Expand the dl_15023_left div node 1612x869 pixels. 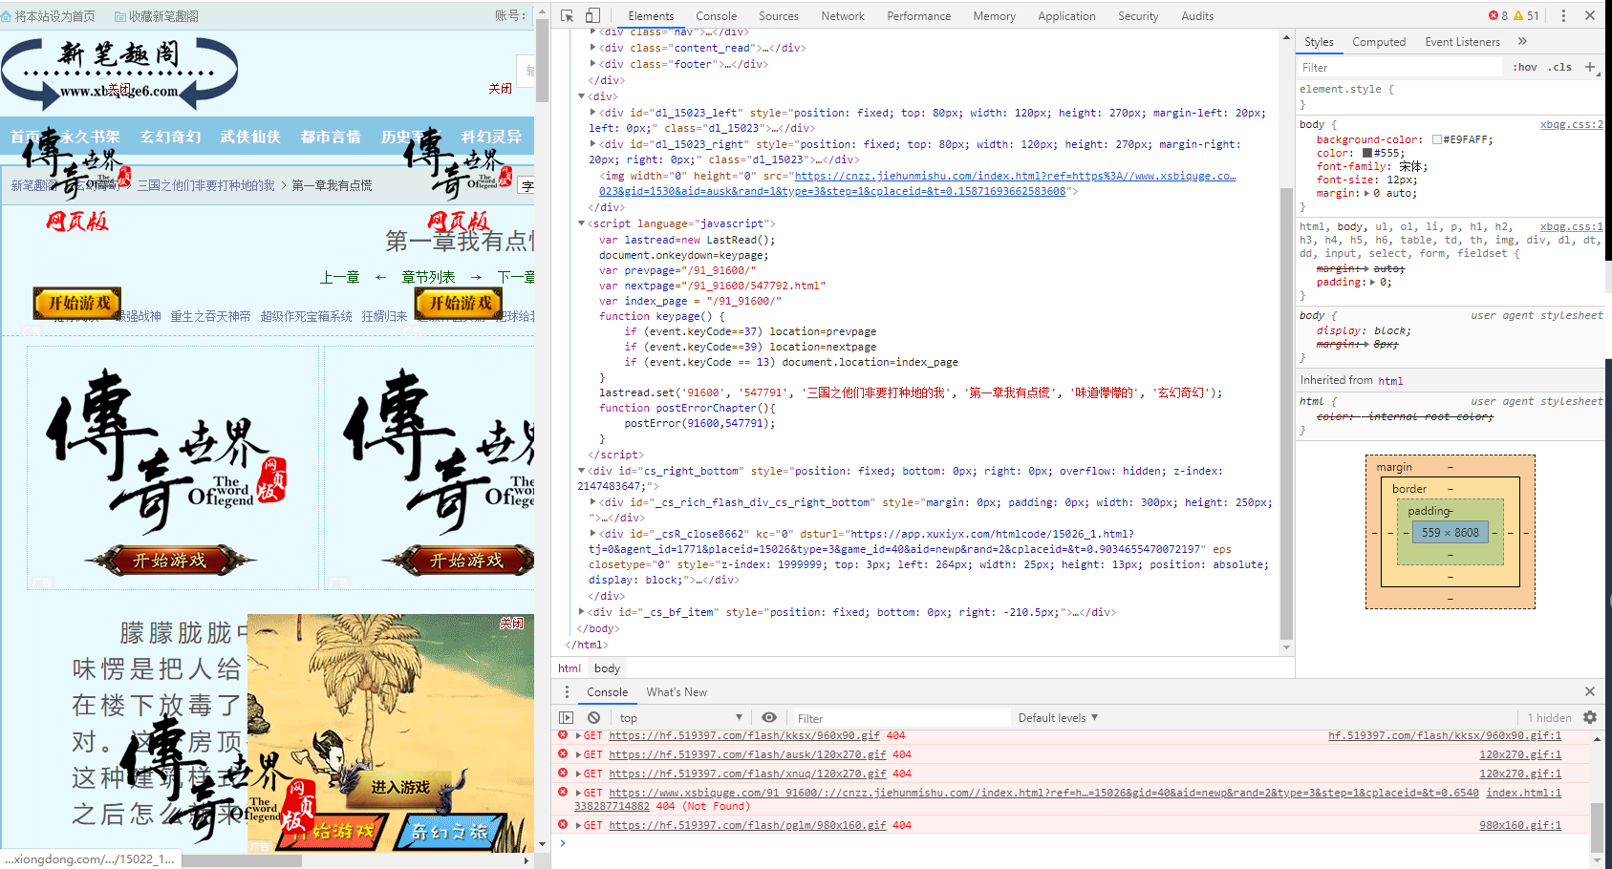(592, 113)
